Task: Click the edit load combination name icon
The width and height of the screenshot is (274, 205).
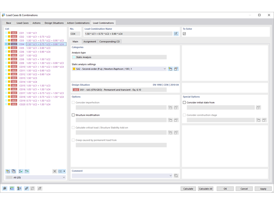Action: pyautogui.click(x=176, y=34)
